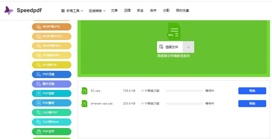Click the shravan xps.xps file icon
272x139 pixels.
(x=84, y=104)
